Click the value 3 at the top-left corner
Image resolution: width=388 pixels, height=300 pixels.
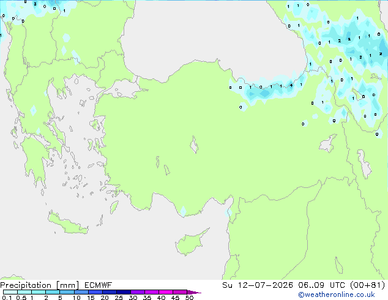tap(35, 4)
